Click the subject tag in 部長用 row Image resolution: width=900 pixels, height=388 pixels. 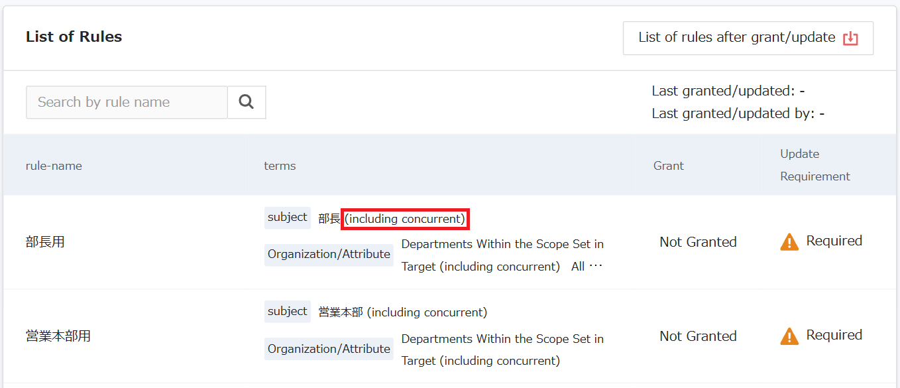pyautogui.click(x=287, y=218)
